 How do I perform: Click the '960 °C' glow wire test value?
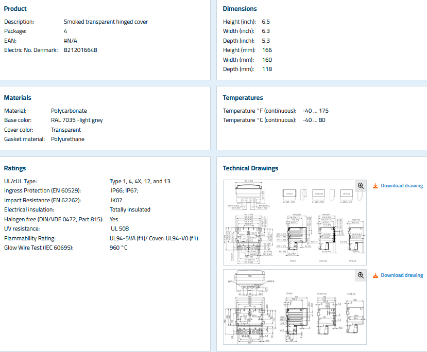(x=118, y=248)
